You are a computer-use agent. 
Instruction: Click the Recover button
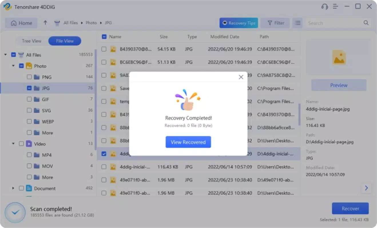pos(350,208)
